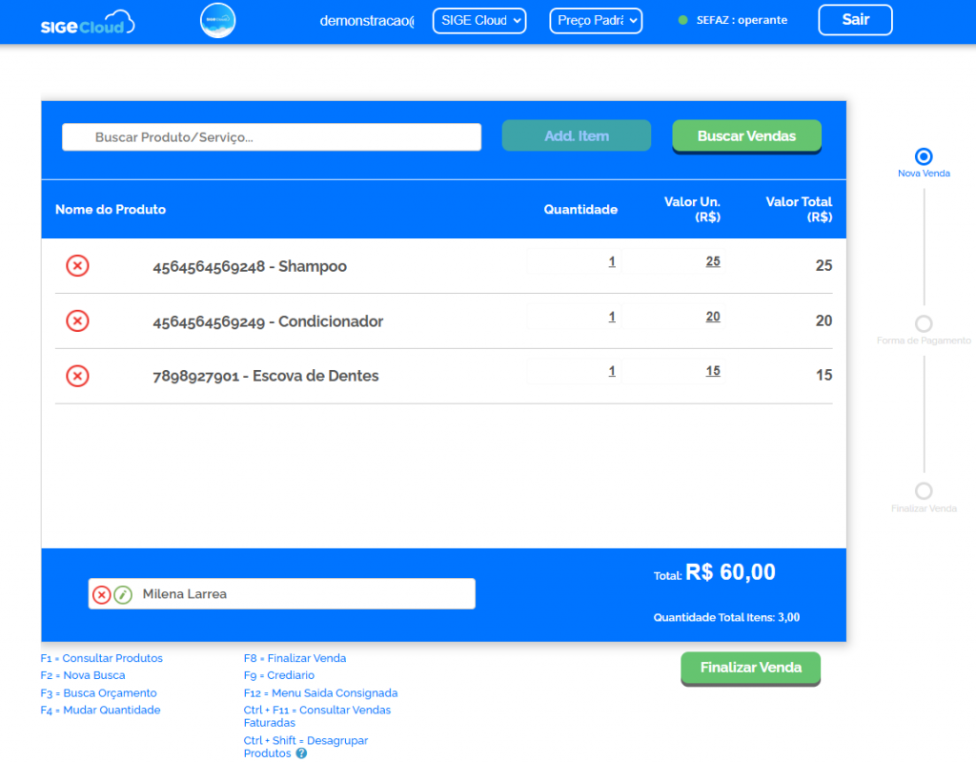The height and width of the screenshot is (763, 976).
Task: Select the Nova Venda step radio
Action: 924,156
